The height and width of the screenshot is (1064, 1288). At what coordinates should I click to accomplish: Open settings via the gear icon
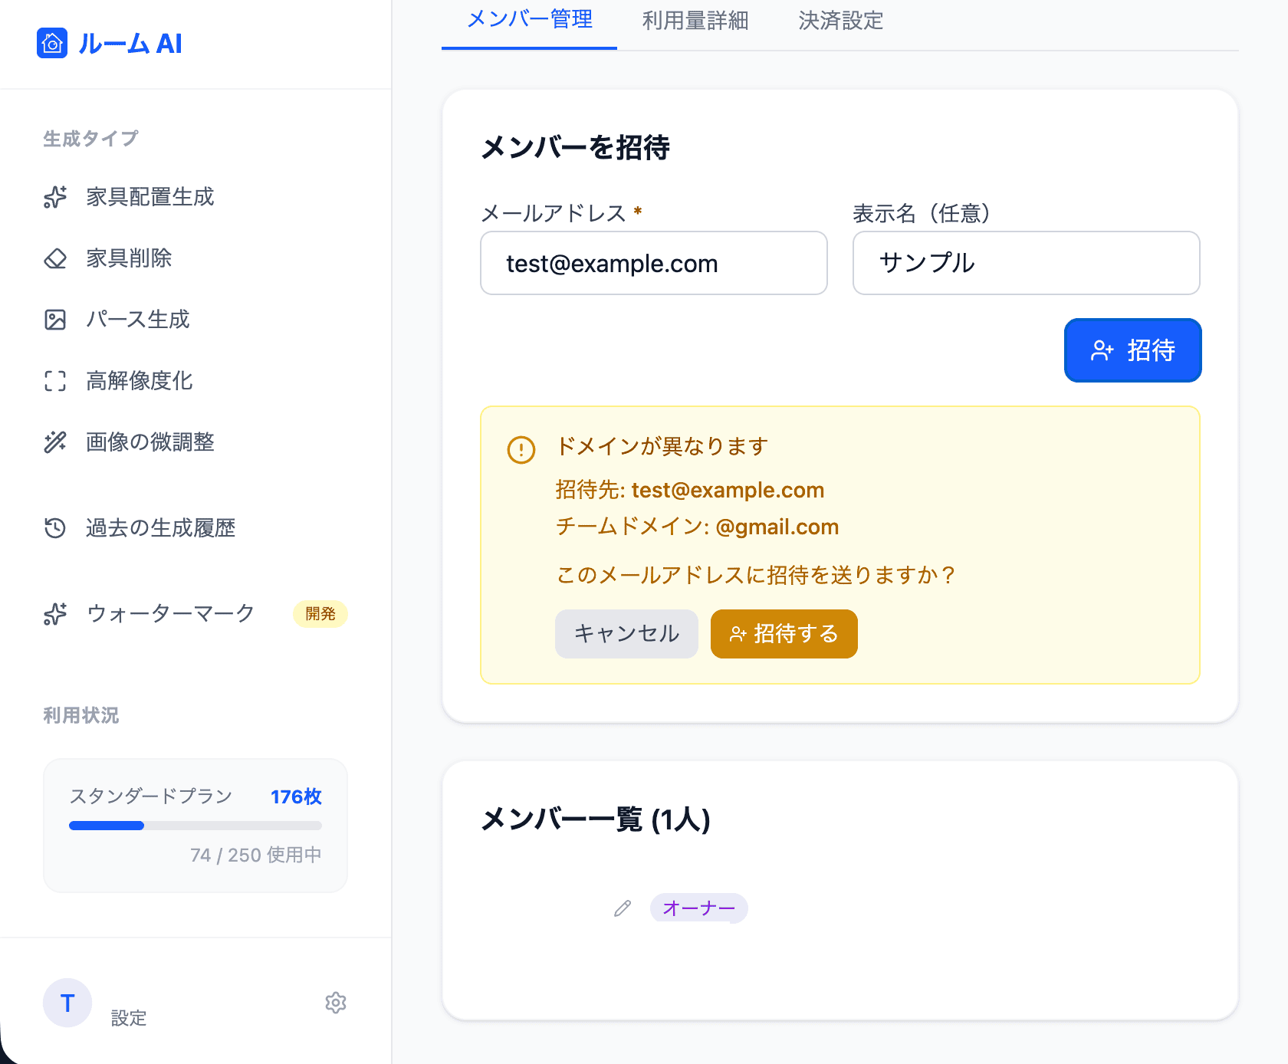tap(336, 1003)
